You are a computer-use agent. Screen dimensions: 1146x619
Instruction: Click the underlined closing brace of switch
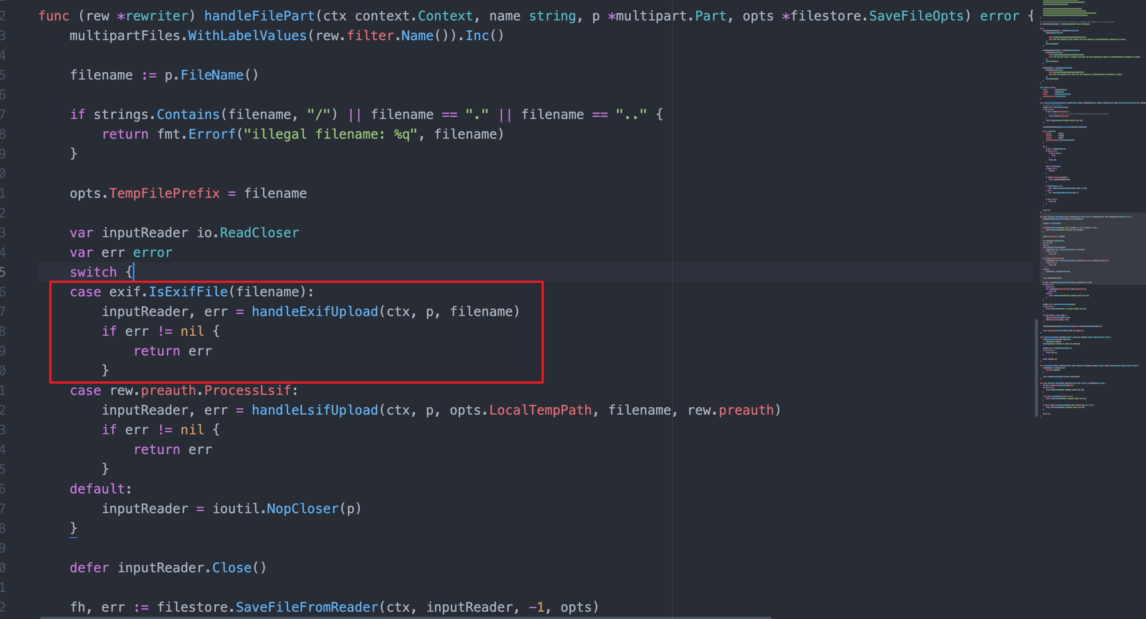(x=73, y=529)
